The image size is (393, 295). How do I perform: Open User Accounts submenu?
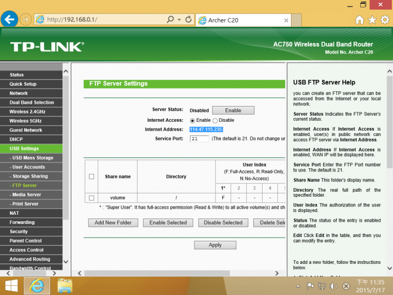(31, 167)
